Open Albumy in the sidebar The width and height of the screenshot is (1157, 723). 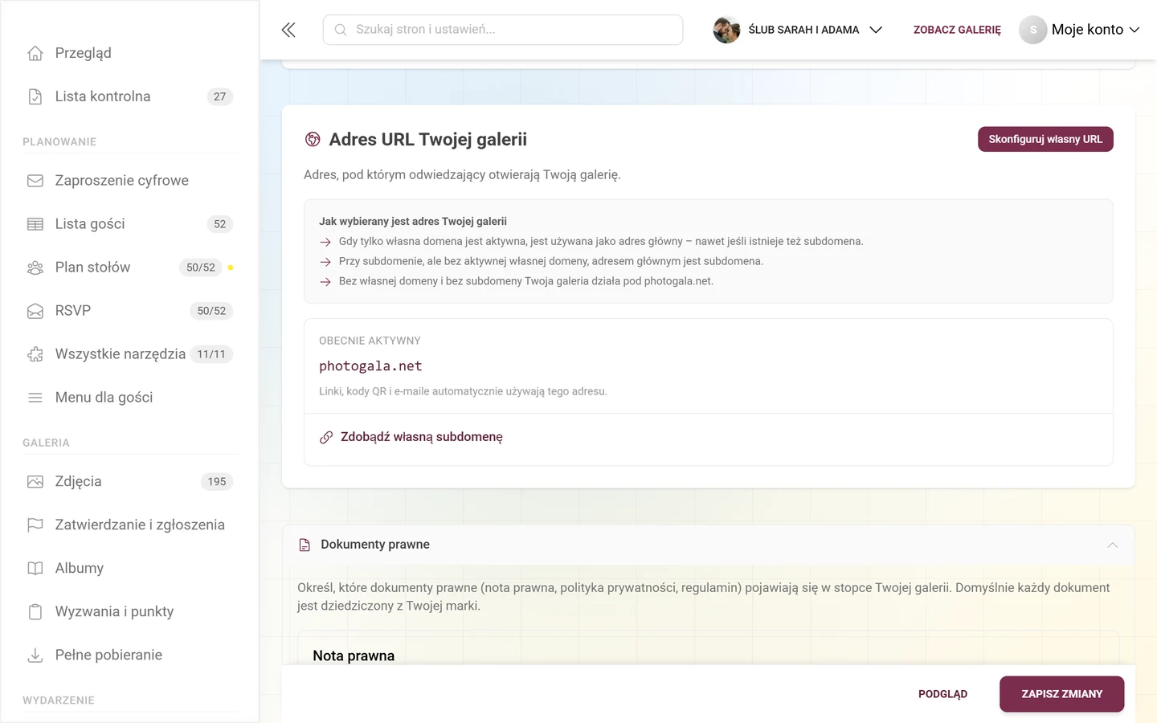click(x=130, y=569)
